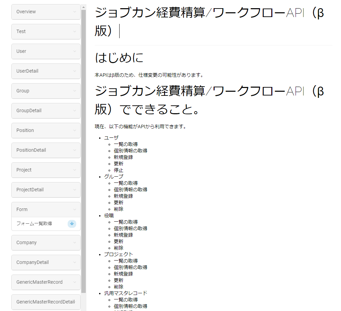Expand the Position section chevron

tap(74, 130)
